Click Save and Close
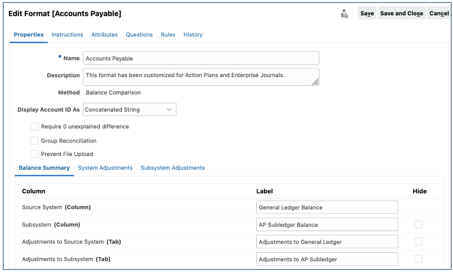This screenshot has width=453, height=272. (401, 13)
